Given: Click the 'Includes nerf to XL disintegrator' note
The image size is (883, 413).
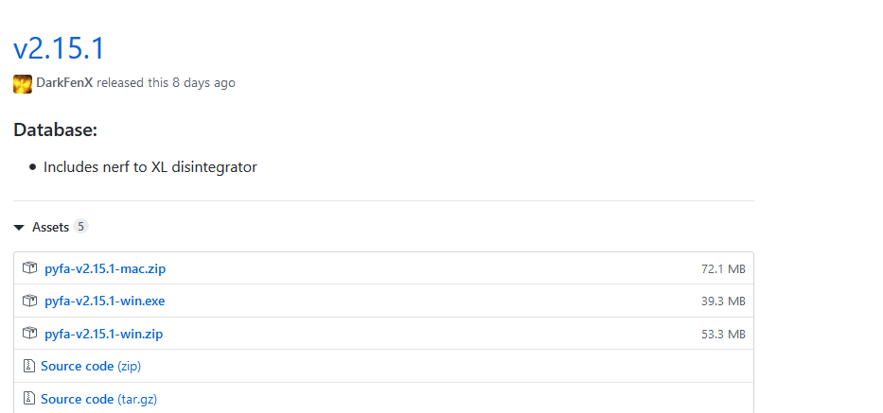Looking at the screenshot, I should click(150, 167).
